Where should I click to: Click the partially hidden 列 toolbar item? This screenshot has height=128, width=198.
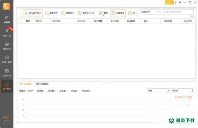(x=132, y=13)
